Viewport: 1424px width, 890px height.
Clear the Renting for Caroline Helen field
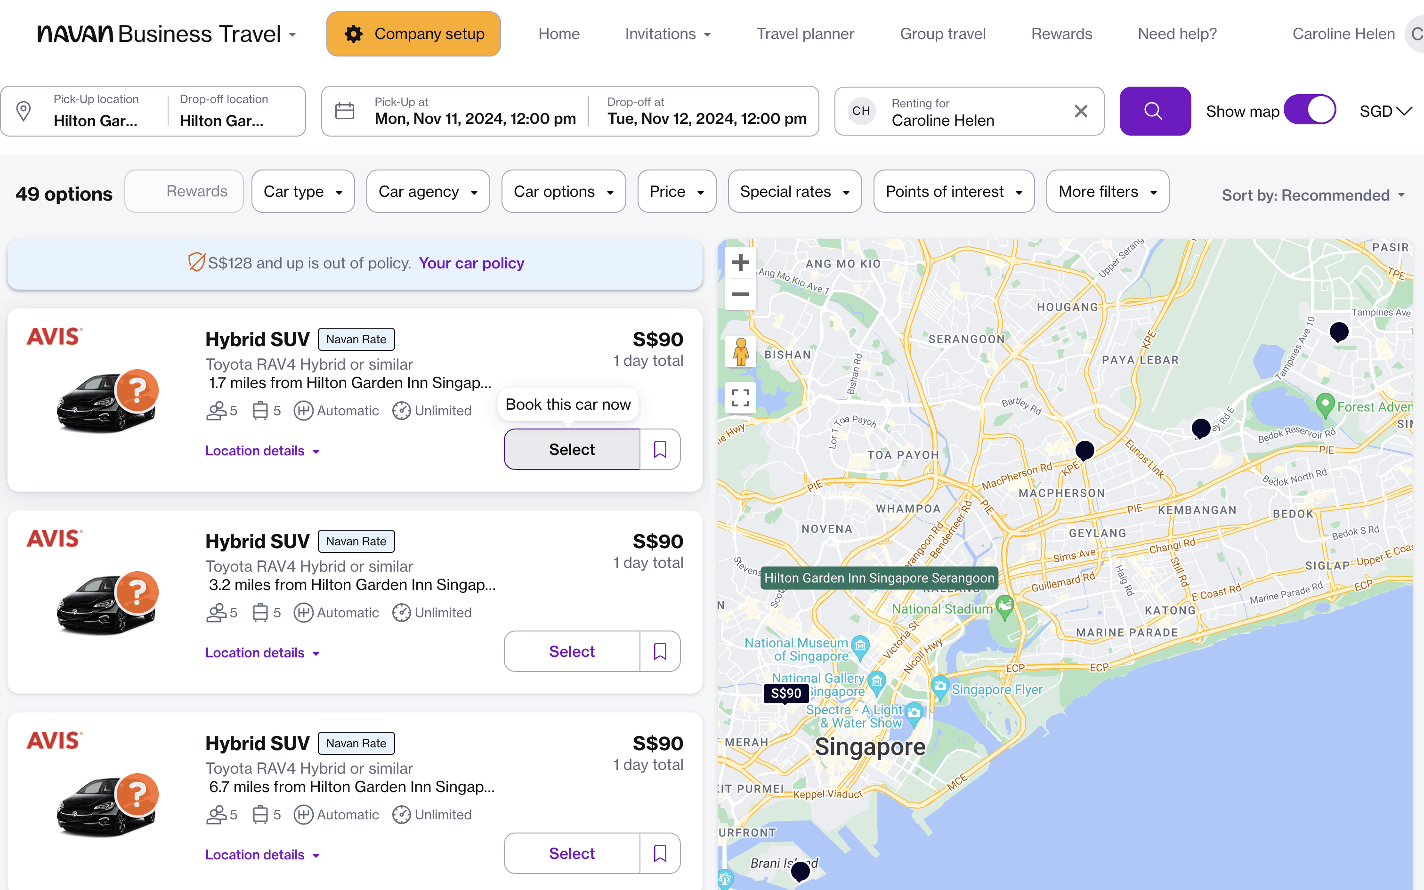(x=1080, y=111)
